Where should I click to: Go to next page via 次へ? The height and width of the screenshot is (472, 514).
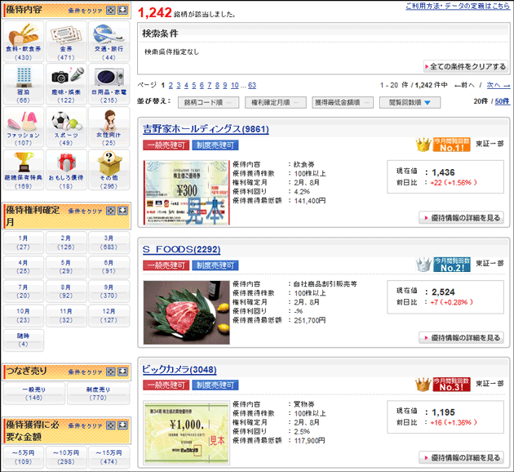[498, 85]
